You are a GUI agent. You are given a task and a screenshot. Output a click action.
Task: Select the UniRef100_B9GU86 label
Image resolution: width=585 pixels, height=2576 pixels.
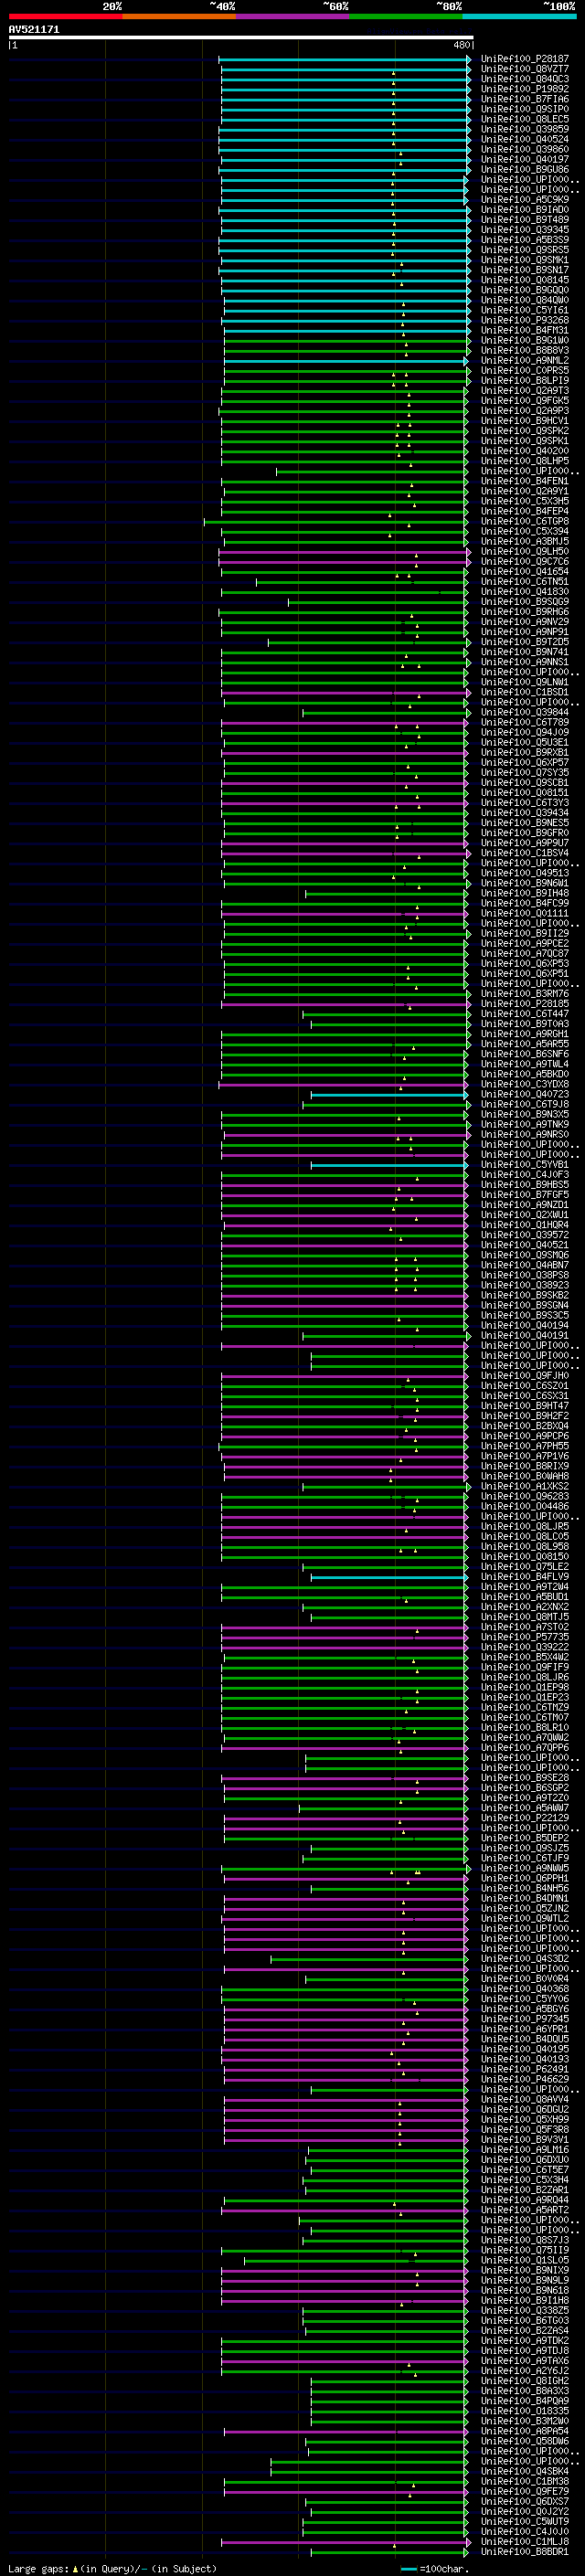tap(525, 169)
